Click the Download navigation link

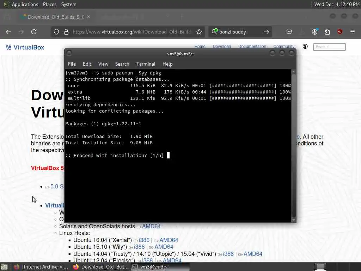tap(222, 46)
